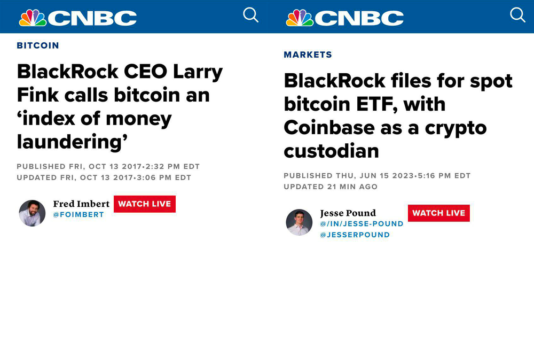Open the @/IN/JESSE-POUND LinkedIn link
This screenshot has height=348, width=534.
pos(362,223)
